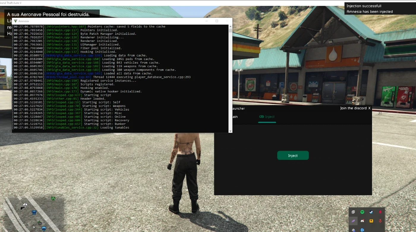Click the console scrollbar up arrow
The image size is (416, 232).
click(230, 27)
